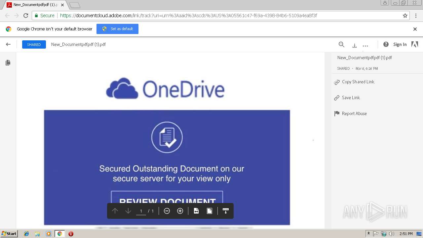423x238 pixels.
Task: Go to next page with down arrow
Action: (128, 211)
